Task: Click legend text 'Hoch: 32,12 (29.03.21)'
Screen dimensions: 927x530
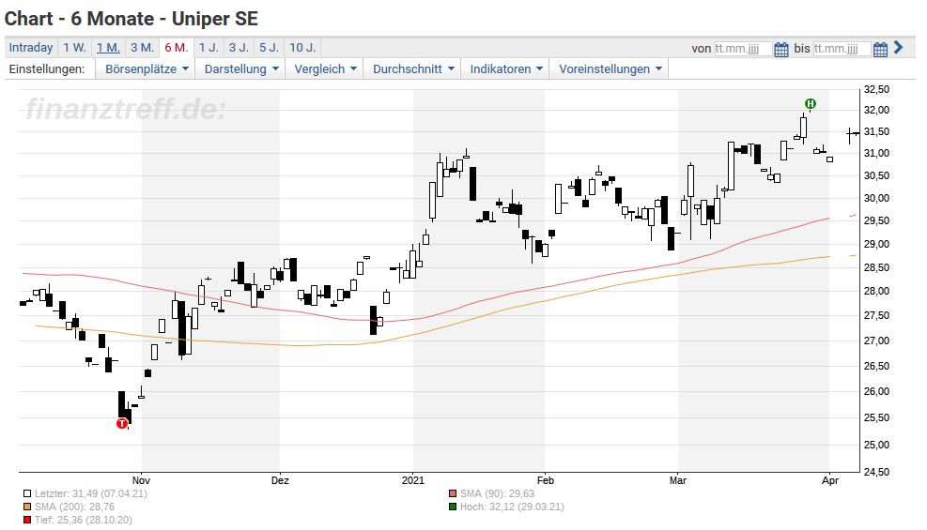Action: (x=512, y=507)
